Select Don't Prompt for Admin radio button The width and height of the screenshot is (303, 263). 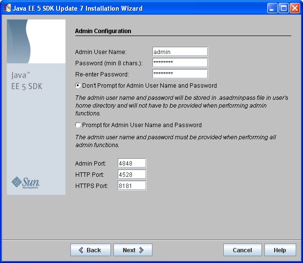(78, 86)
